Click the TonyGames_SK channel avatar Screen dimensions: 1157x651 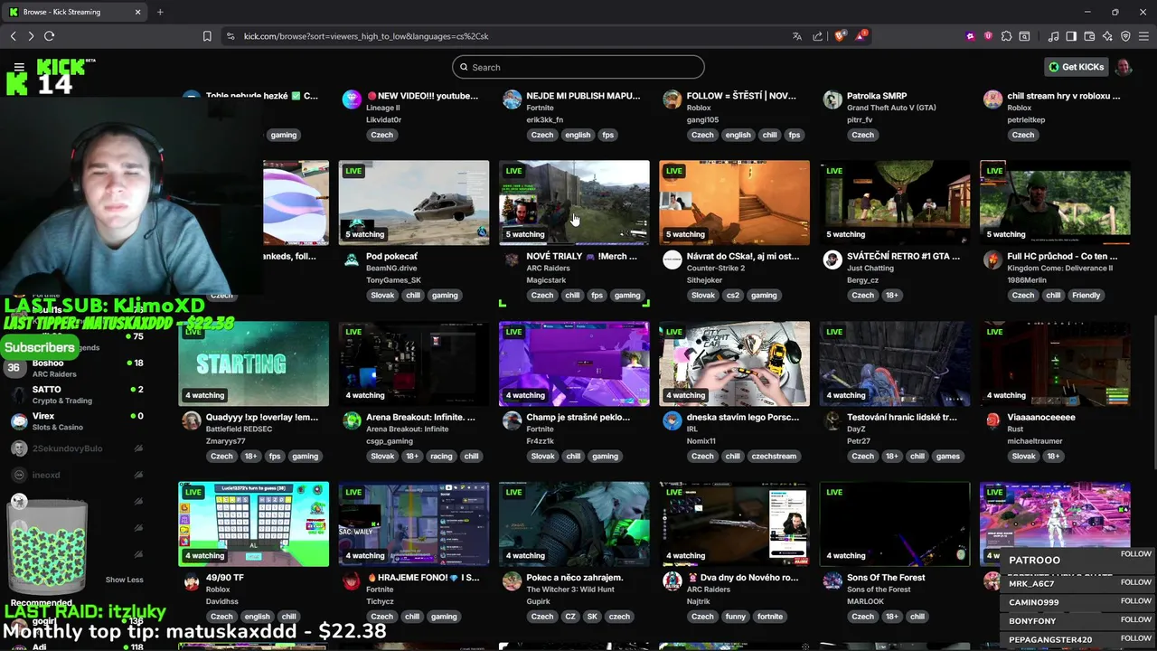tap(352, 260)
